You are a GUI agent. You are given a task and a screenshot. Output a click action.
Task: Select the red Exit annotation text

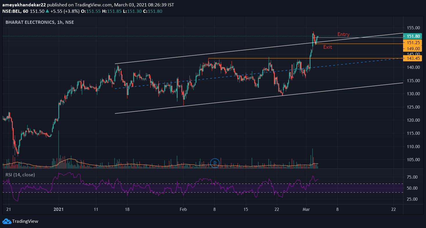(328, 47)
